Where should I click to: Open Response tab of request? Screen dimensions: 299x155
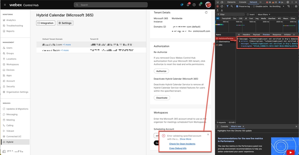(x=277, y=34)
